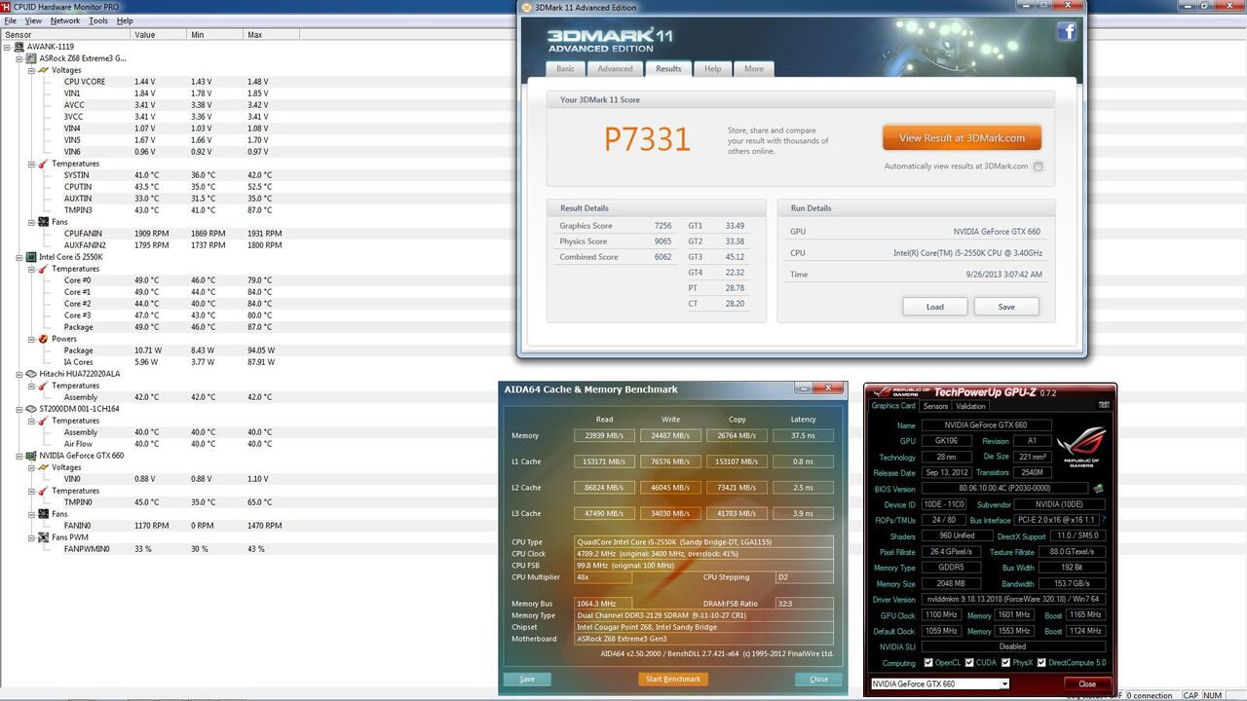Click the Temperatures thermometer icon under Intel Core i5
This screenshot has height=701, width=1247.
tap(43, 269)
